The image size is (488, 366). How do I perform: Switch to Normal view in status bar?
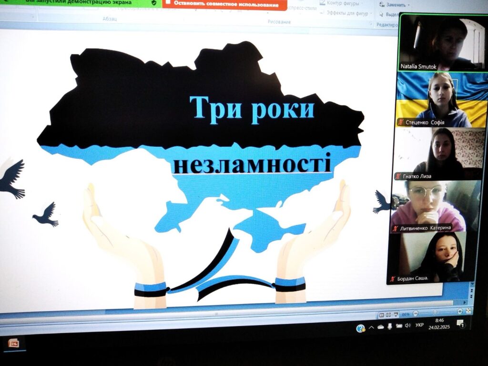[x=382, y=315]
